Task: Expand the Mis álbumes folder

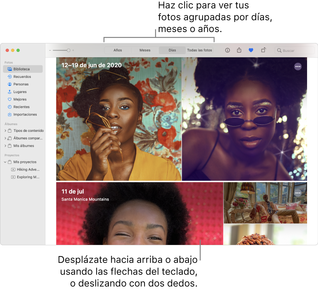Action: coord(5,146)
